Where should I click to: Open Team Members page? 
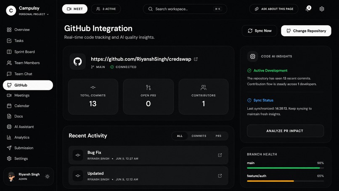[x=23, y=63]
